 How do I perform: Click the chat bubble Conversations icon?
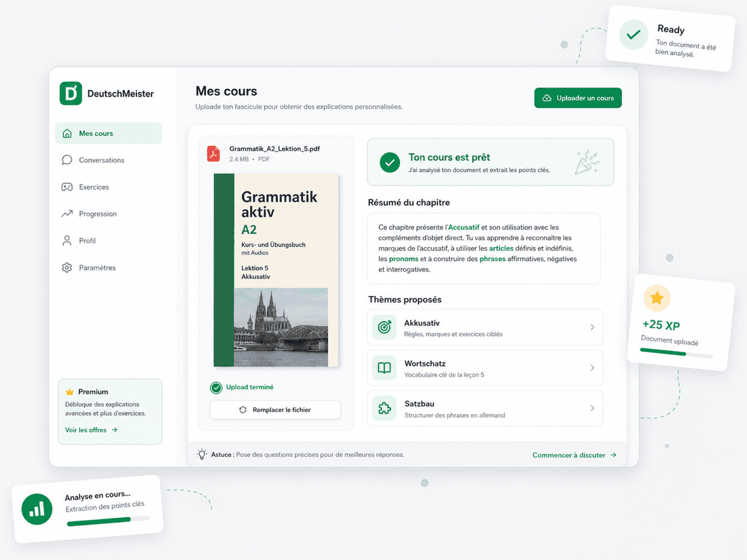point(67,160)
